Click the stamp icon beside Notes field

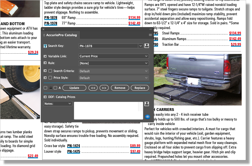tap(146, 104)
